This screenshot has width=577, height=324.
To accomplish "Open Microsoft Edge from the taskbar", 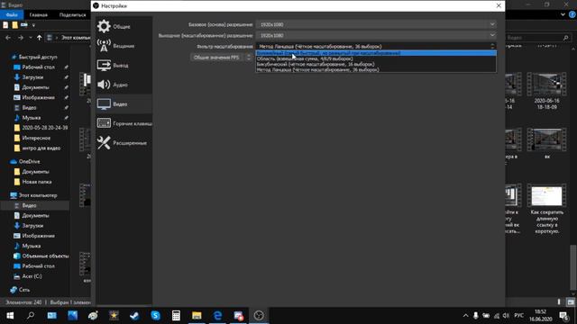I will [217, 316].
